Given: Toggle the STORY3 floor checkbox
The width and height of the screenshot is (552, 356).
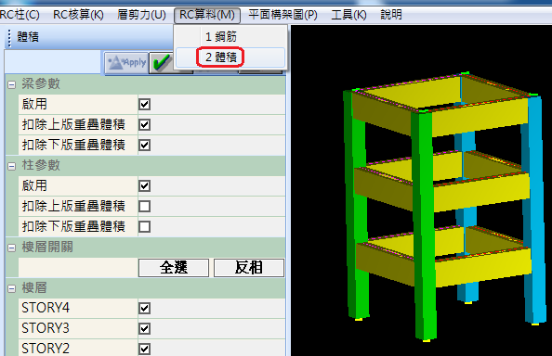Looking at the screenshot, I should (145, 328).
